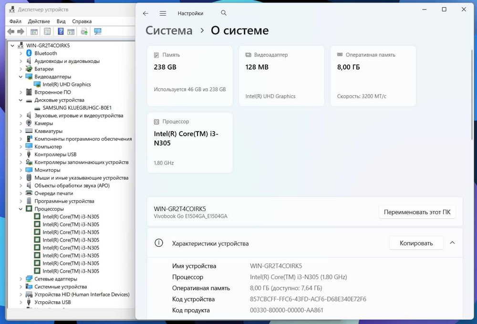Image resolution: width=477 pixels, height=324 pixels.
Task: Toggle the console tree pane toolbar icon
Action: (x=34, y=31)
